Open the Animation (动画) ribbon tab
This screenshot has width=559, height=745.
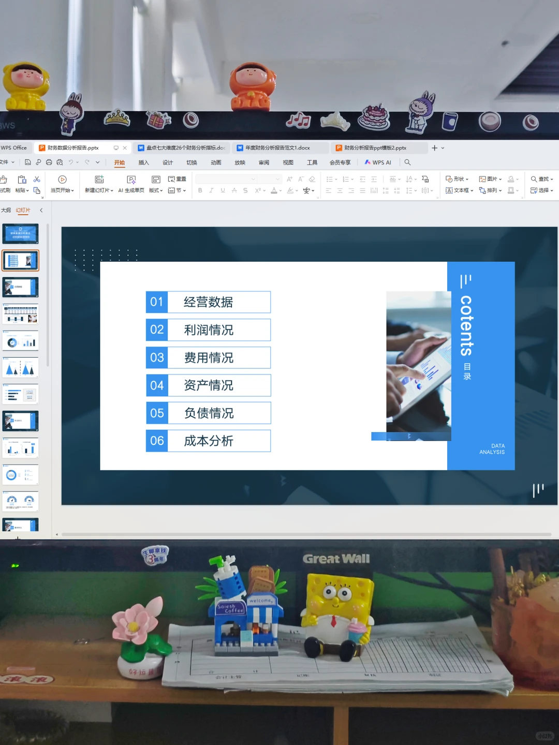pyautogui.click(x=216, y=162)
